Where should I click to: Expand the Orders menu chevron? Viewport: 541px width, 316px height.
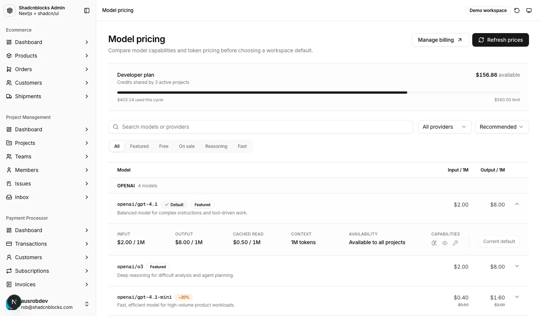tap(87, 69)
